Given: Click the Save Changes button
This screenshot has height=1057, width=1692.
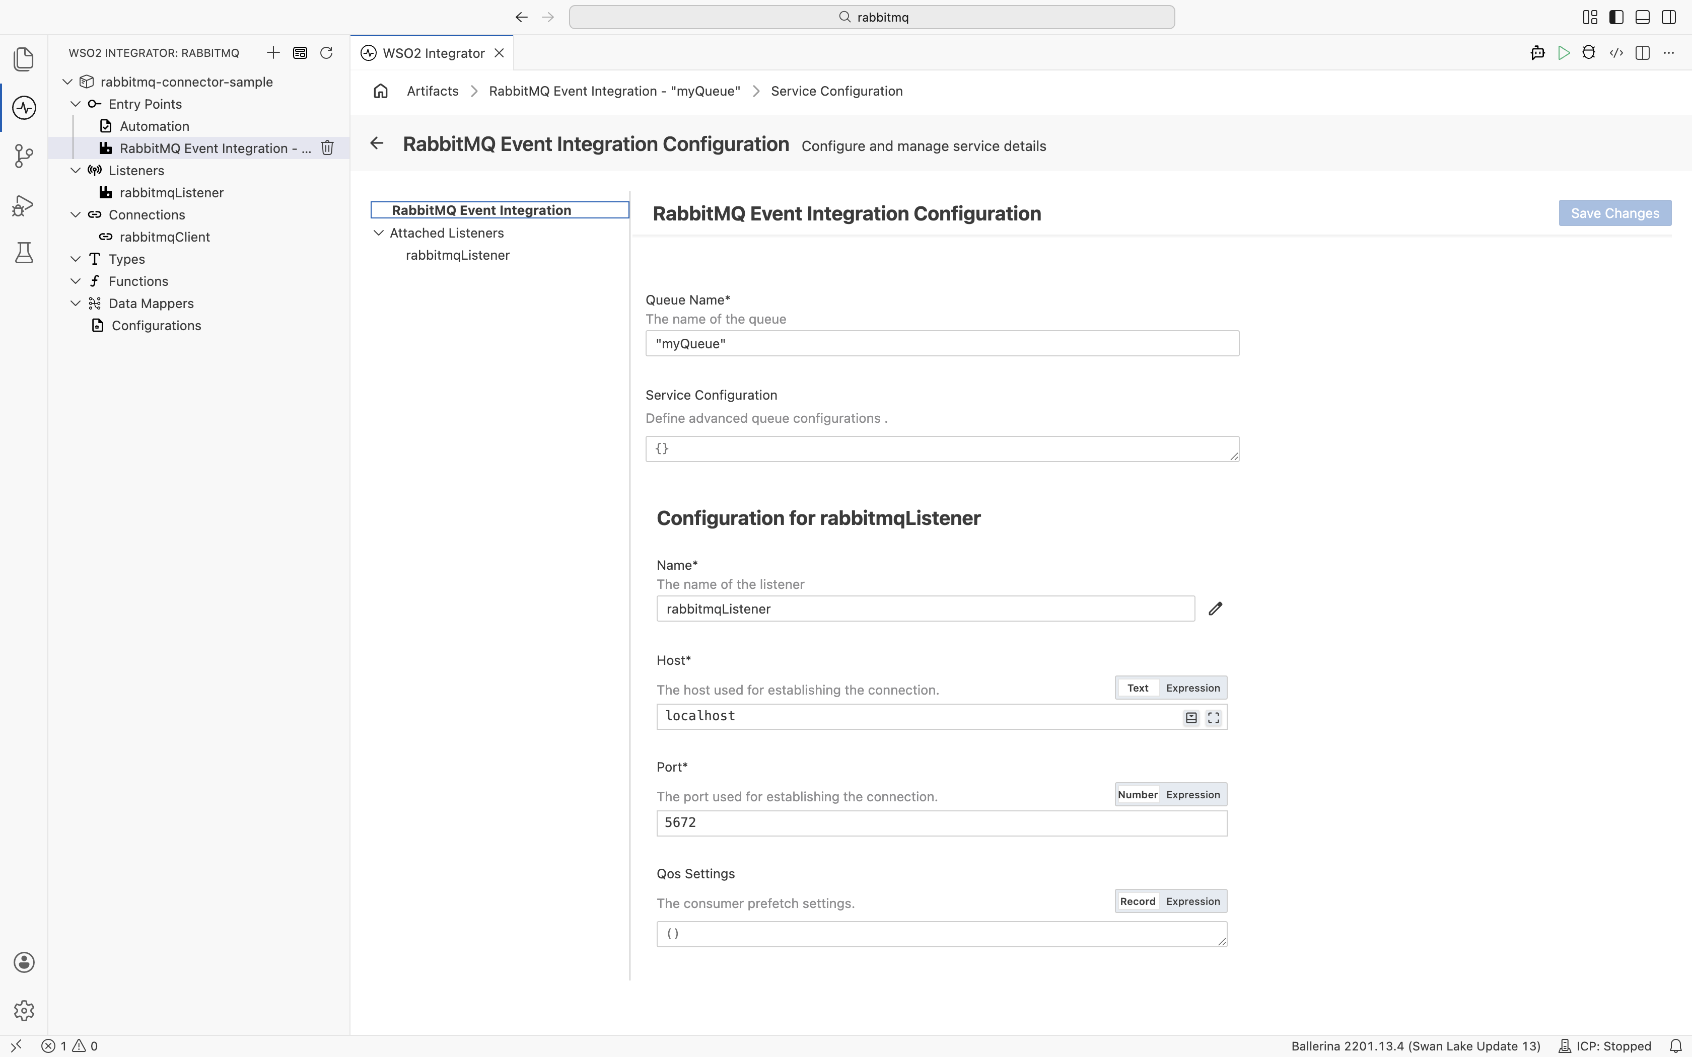Looking at the screenshot, I should point(1614,212).
